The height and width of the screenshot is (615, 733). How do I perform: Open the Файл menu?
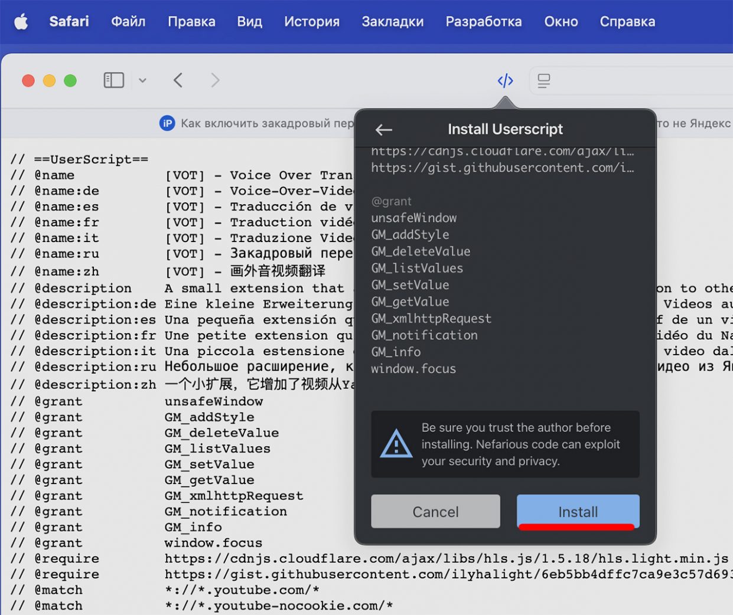(x=128, y=22)
